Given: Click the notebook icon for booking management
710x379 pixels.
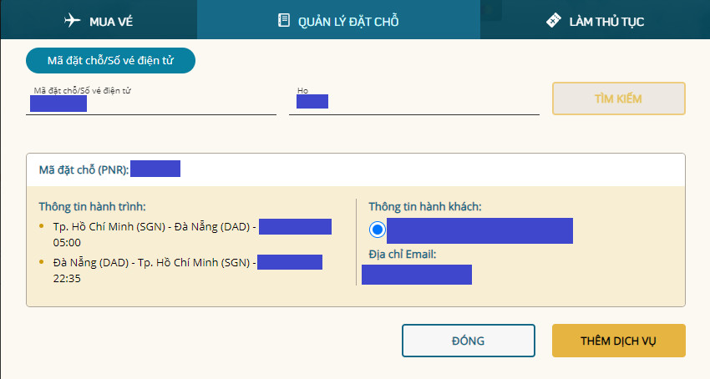Looking at the screenshot, I should tap(284, 21).
